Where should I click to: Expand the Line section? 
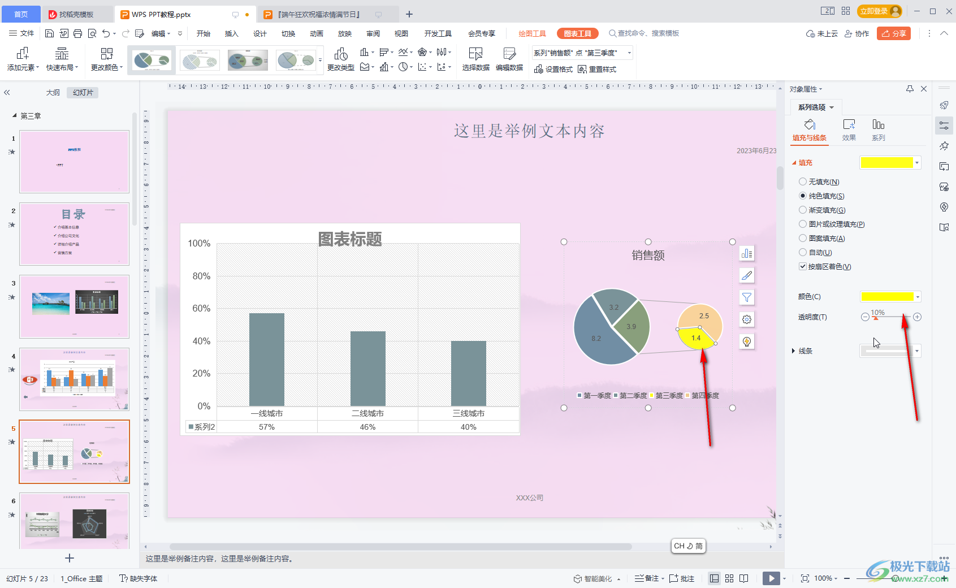[793, 351]
